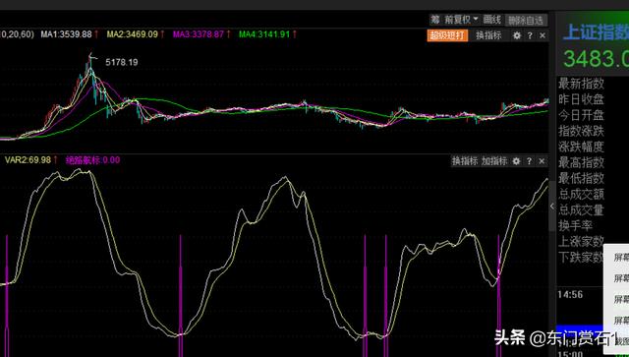
Task: Click 换指标 on the lower panel
Action: 465,161
